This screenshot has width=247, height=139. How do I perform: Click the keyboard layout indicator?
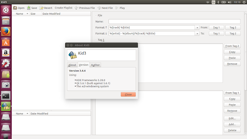(x=213, y=2)
